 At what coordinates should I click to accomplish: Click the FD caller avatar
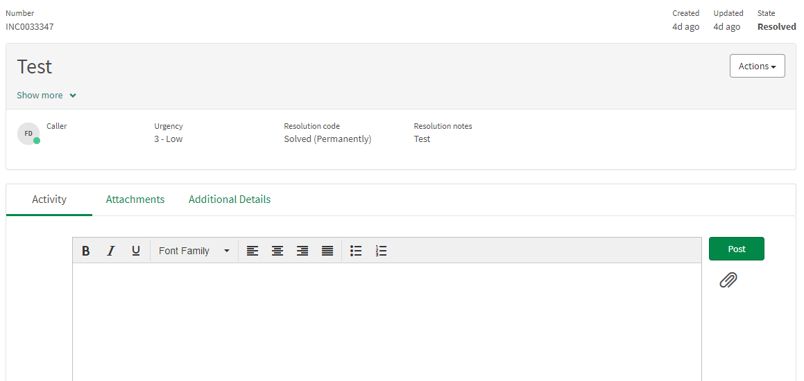(28, 134)
